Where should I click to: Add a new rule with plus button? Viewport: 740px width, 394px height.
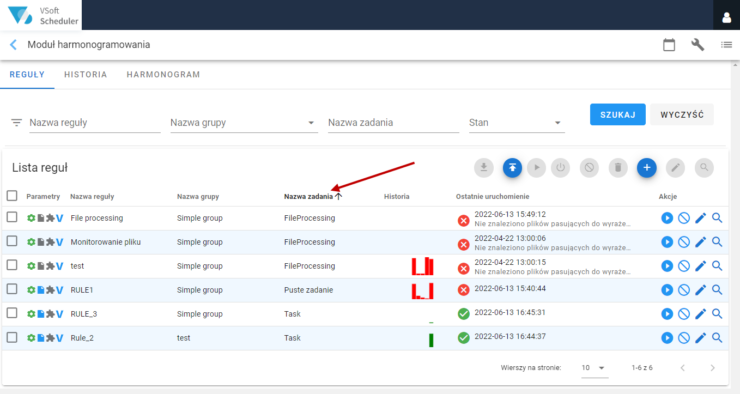point(647,167)
